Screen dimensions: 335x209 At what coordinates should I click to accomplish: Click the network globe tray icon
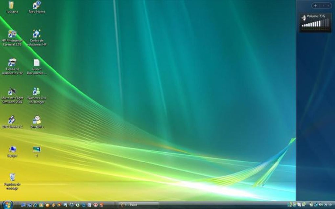(316, 205)
